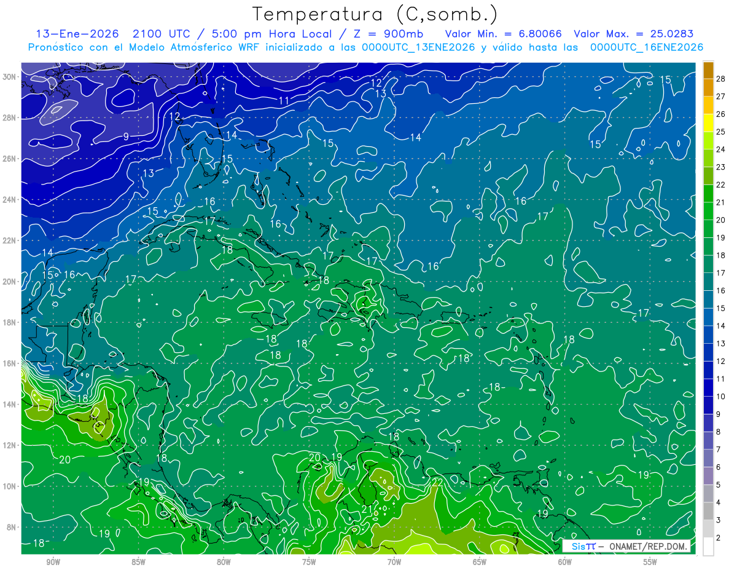Click the longitude label '85W'
This screenshot has width=737, height=570.
138,562
